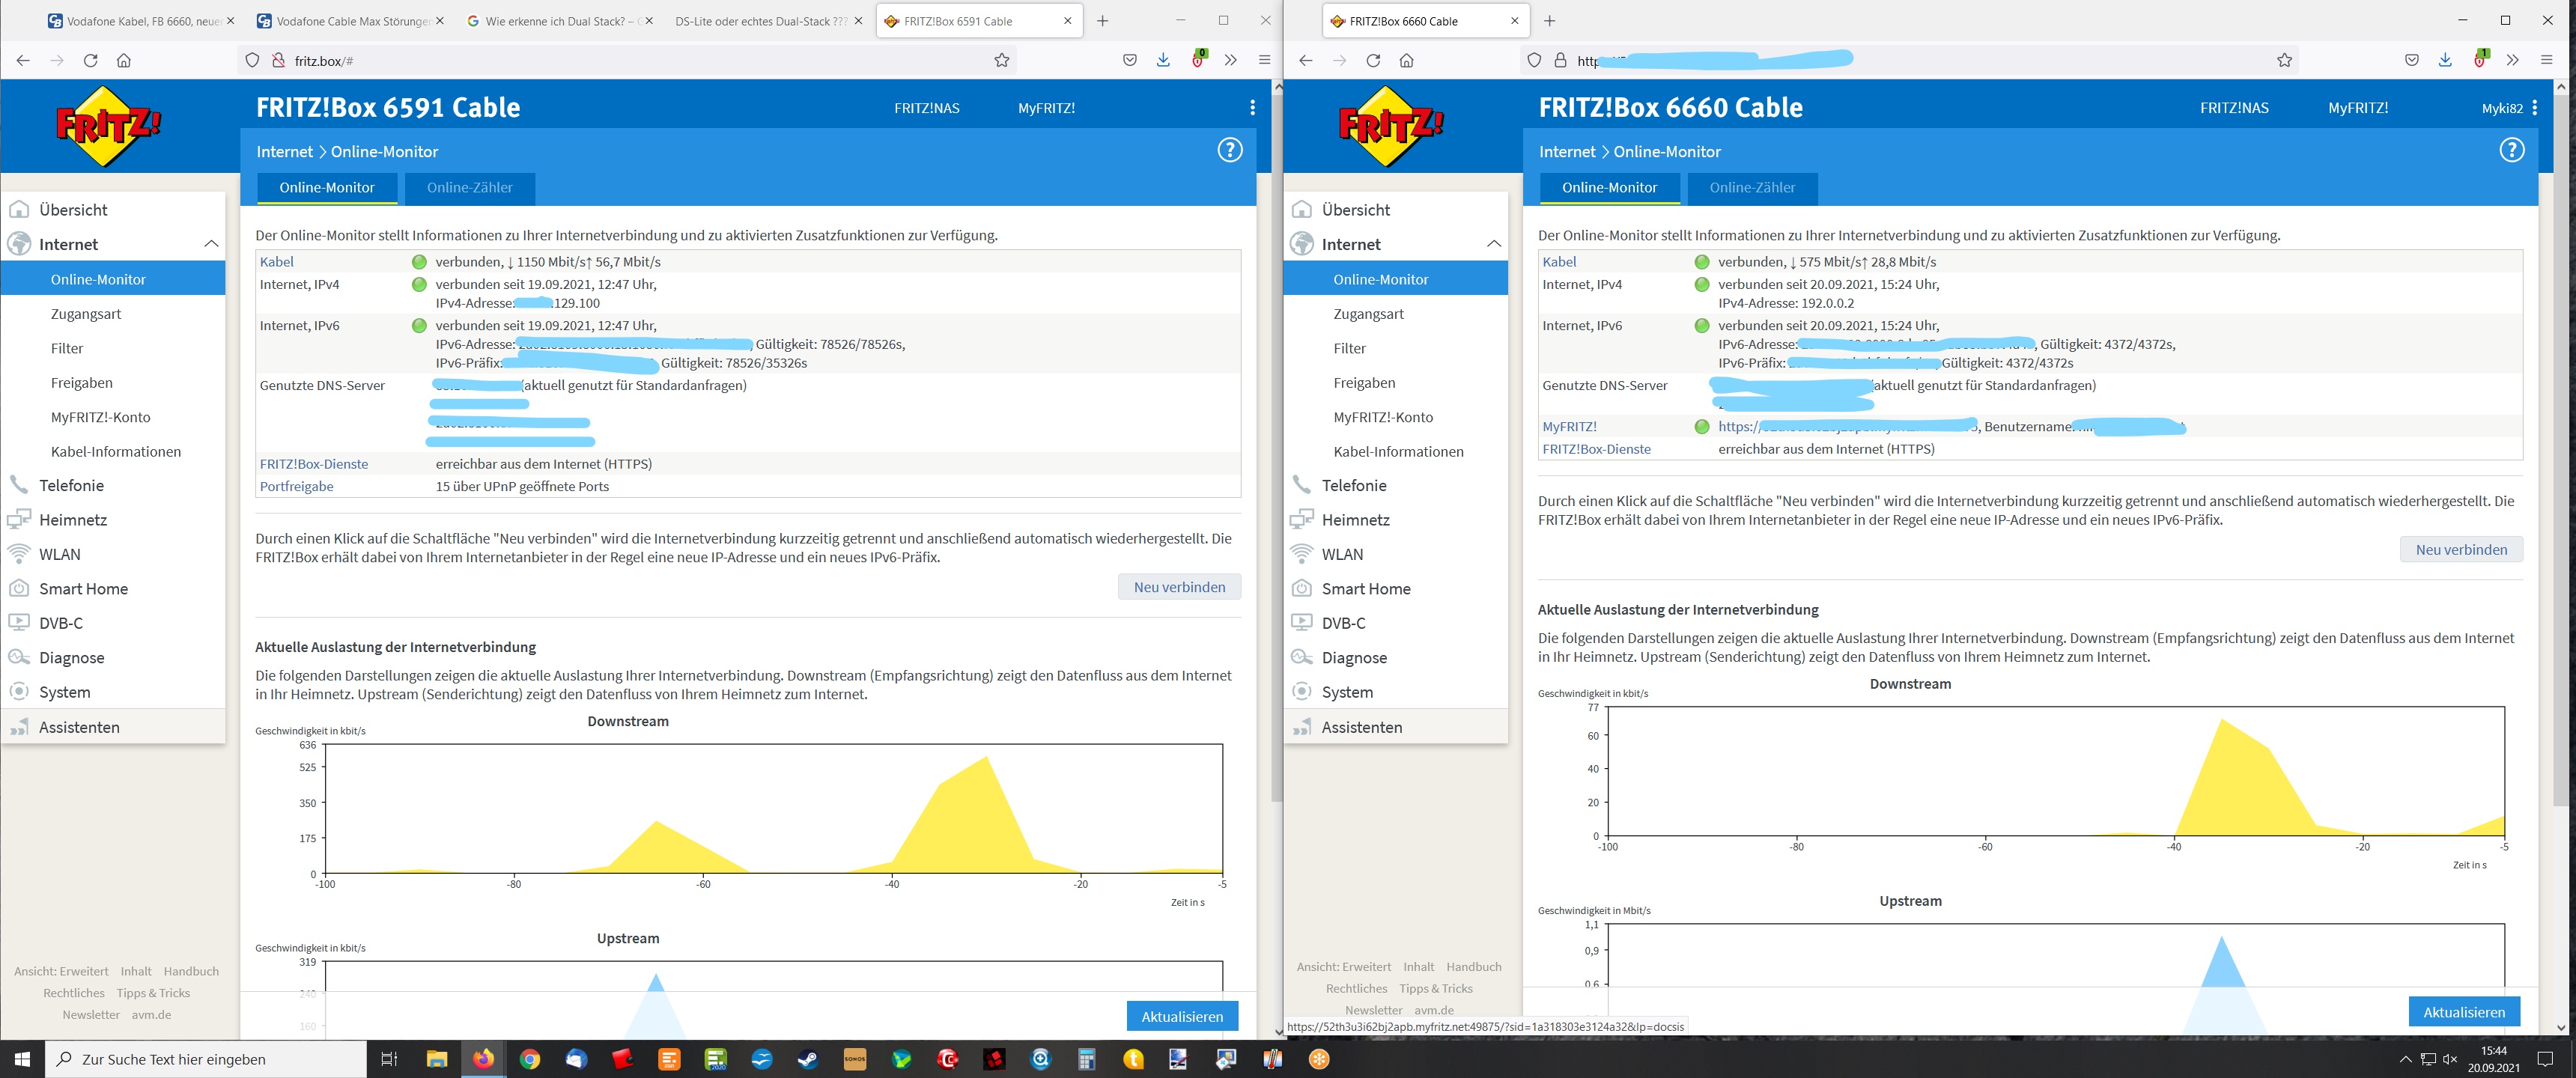The height and width of the screenshot is (1078, 2576).
Task: Click home icon in right browser toolbar
Action: click(1406, 60)
